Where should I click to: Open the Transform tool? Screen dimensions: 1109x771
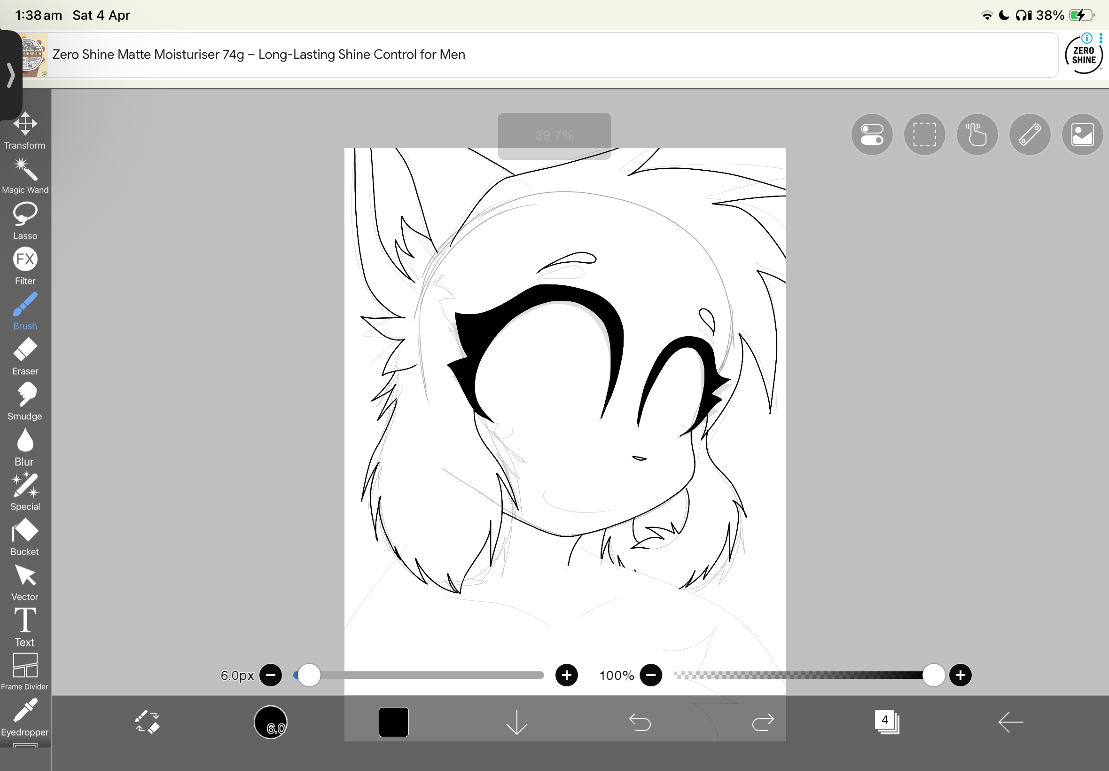(x=25, y=130)
